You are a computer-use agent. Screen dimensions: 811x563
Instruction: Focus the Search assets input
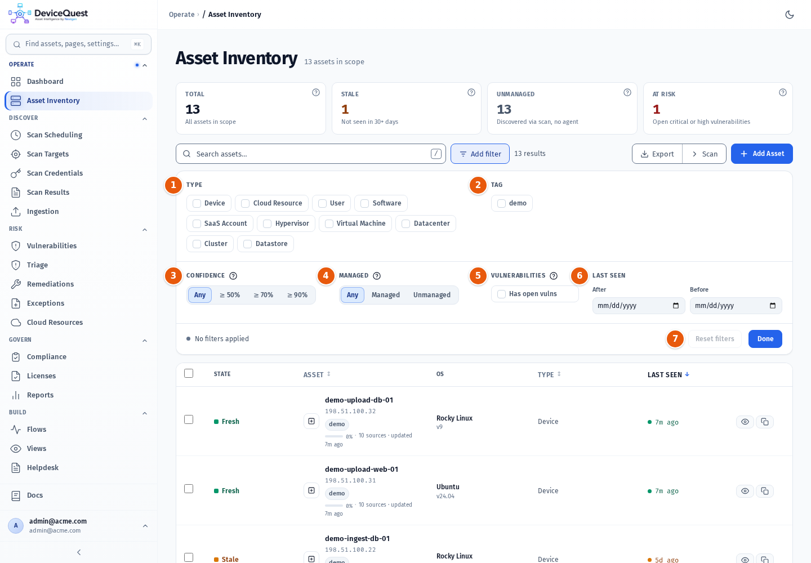pos(311,154)
